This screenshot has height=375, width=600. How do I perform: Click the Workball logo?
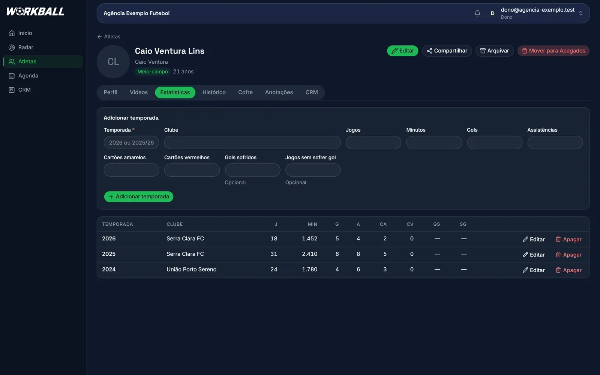pos(36,12)
